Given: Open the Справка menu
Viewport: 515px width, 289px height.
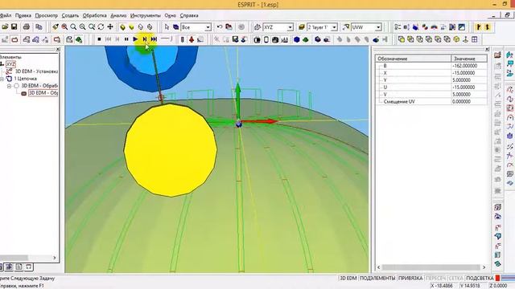Looking at the screenshot, I should (x=189, y=15).
